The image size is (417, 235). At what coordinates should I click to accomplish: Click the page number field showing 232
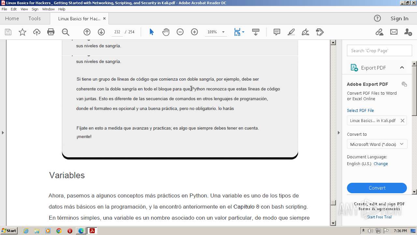click(x=117, y=32)
